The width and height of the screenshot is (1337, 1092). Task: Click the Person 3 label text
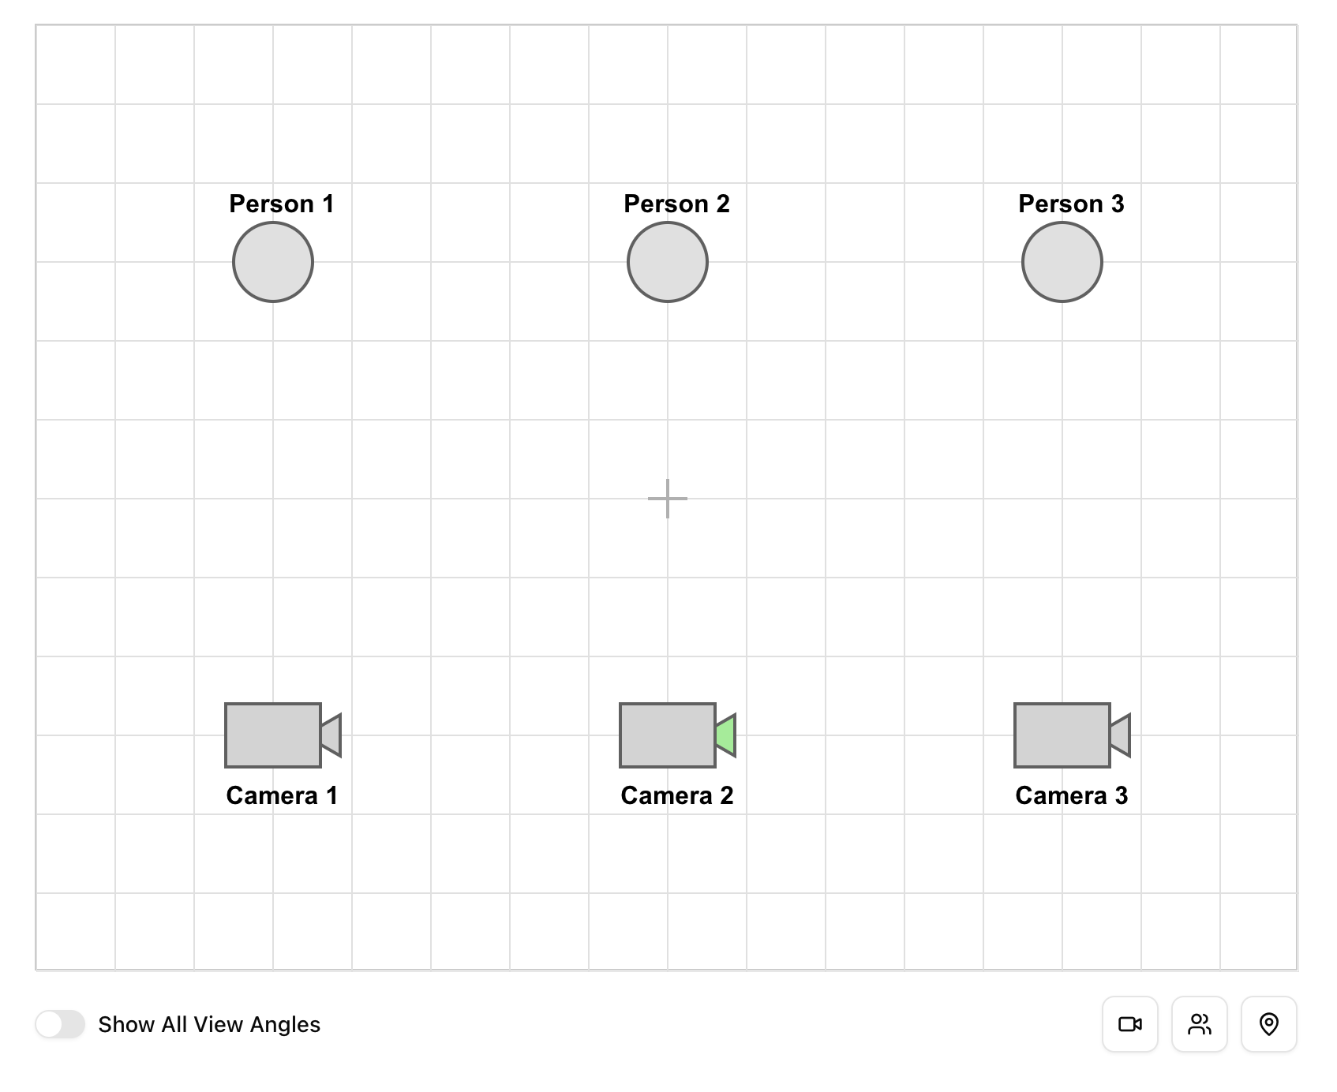pos(1071,204)
